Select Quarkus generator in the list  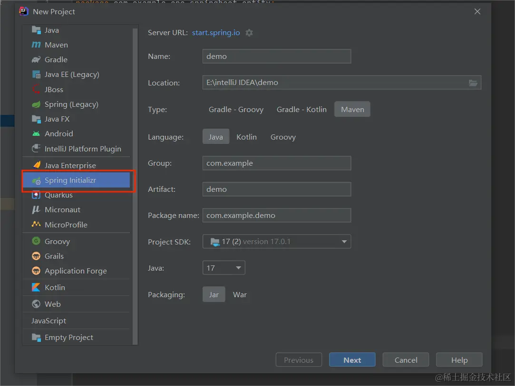point(77,195)
